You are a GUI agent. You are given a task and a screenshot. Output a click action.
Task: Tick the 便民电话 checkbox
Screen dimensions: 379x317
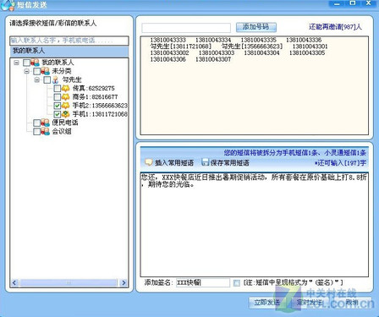pyautogui.click(x=37, y=123)
